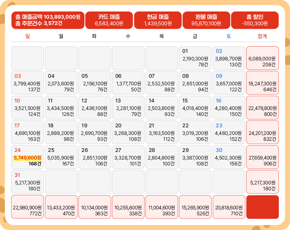This screenshot has width=290, height=230.
Task: Click day 31 calendar cell
Action: point(28,182)
